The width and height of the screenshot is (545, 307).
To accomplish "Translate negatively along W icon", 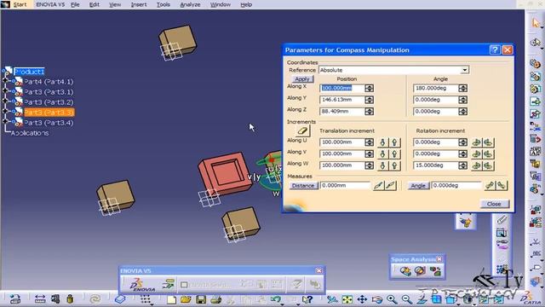I will tap(382, 165).
